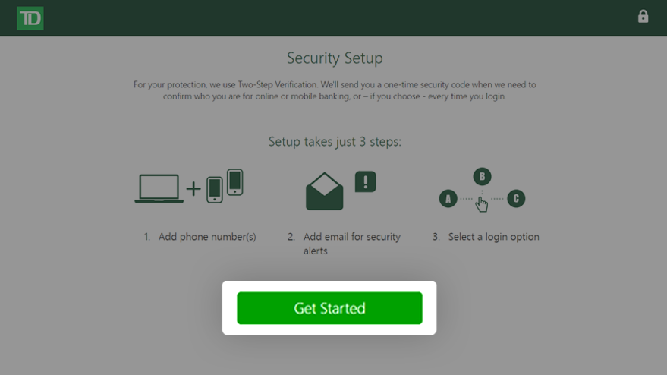
Task: Click the pointing hand cursor icon
Action: pyautogui.click(x=482, y=204)
